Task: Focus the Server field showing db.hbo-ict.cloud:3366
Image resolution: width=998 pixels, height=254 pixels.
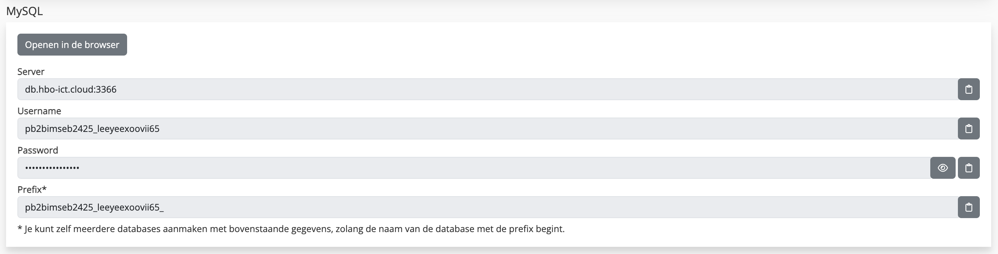Action: pos(488,90)
